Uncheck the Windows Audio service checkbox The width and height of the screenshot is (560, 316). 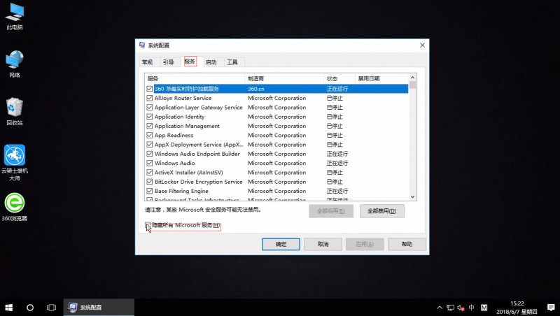point(150,163)
